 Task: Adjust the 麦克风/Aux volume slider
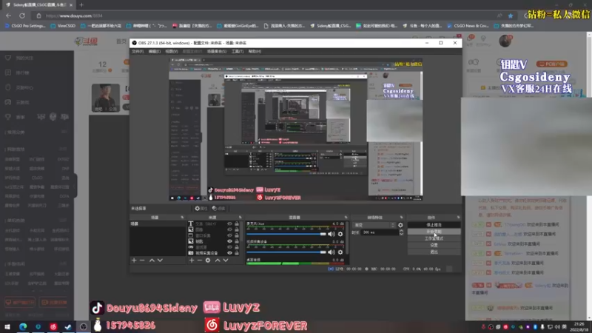pos(286,234)
